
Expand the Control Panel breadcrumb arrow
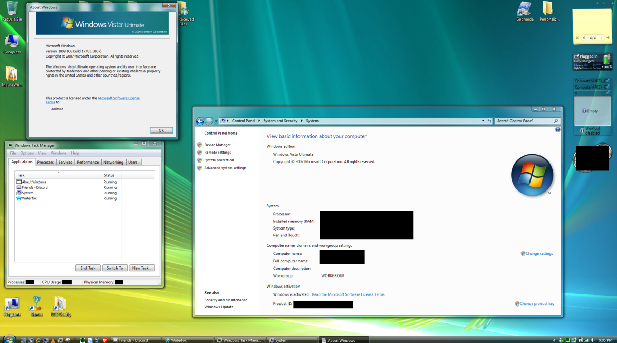(x=259, y=121)
